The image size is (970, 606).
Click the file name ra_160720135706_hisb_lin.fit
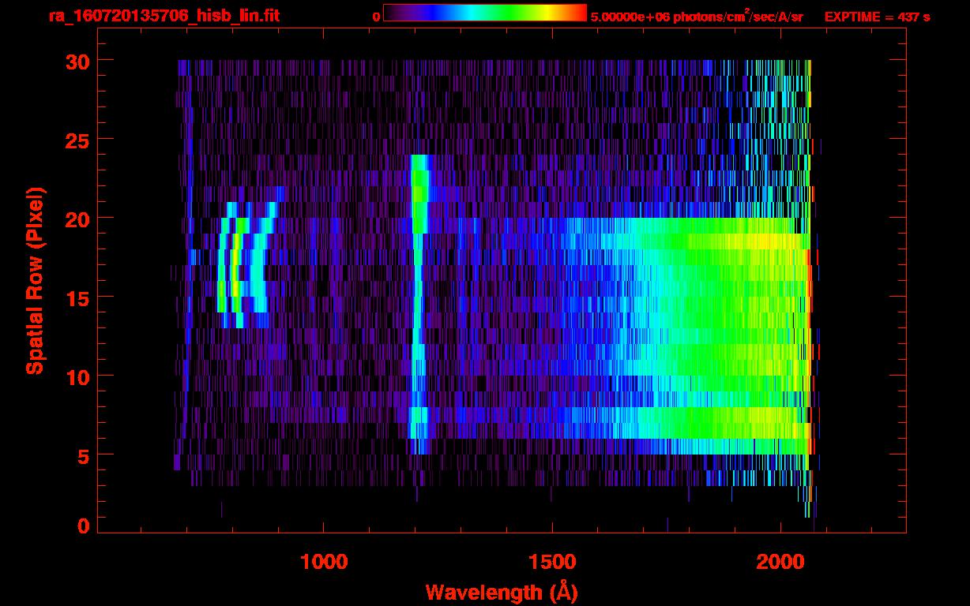(x=164, y=16)
